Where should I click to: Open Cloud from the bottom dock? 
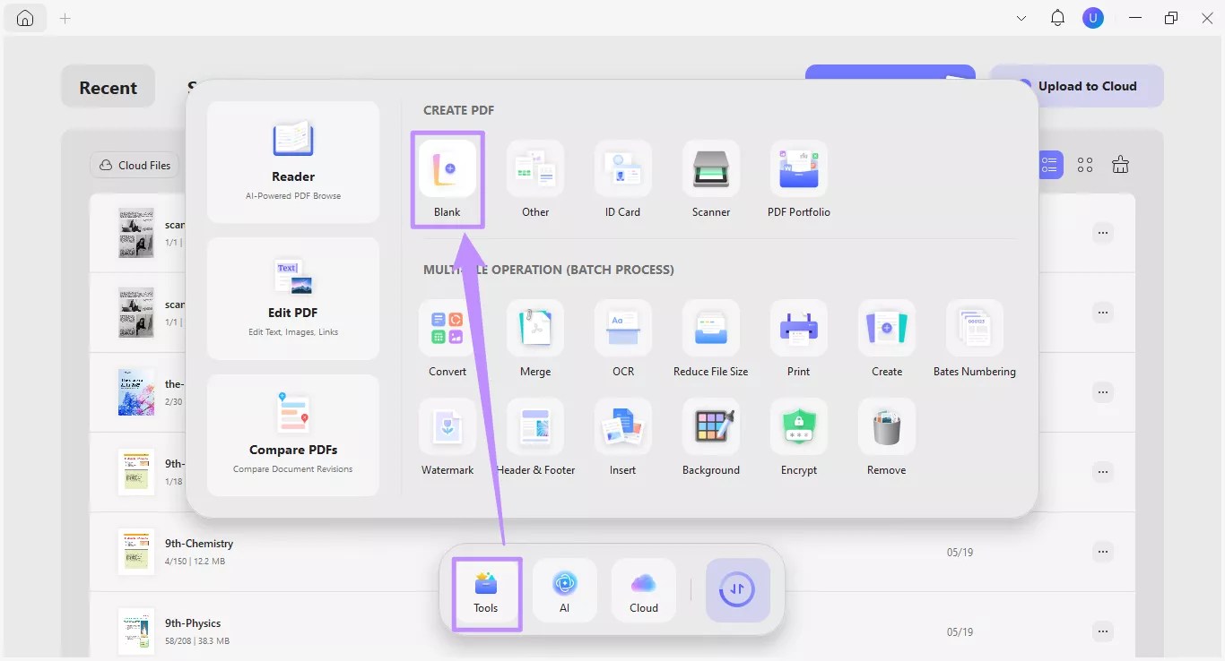[x=644, y=590]
